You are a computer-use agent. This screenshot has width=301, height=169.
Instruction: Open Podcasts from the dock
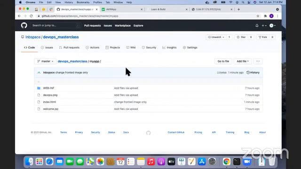(x=161, y=161)
